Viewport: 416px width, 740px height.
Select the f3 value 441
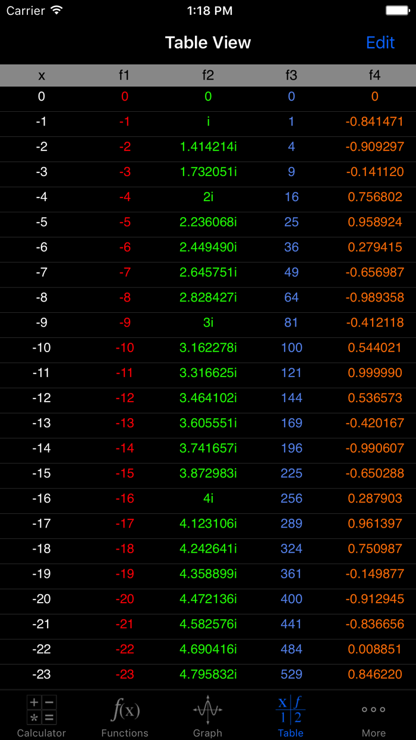tap(291, 624)
